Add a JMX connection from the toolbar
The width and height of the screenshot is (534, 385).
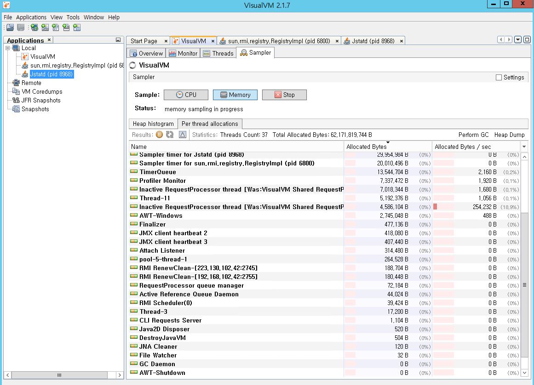[x=45, y=28]
